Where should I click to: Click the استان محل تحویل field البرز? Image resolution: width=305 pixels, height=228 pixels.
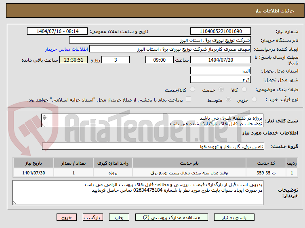(221, 70)
